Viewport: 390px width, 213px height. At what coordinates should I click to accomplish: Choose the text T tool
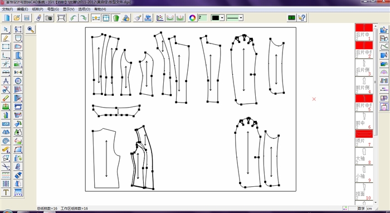(6, 192)
